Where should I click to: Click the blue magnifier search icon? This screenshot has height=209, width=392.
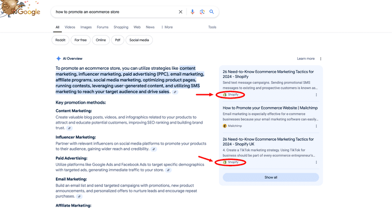pos(212,12)
